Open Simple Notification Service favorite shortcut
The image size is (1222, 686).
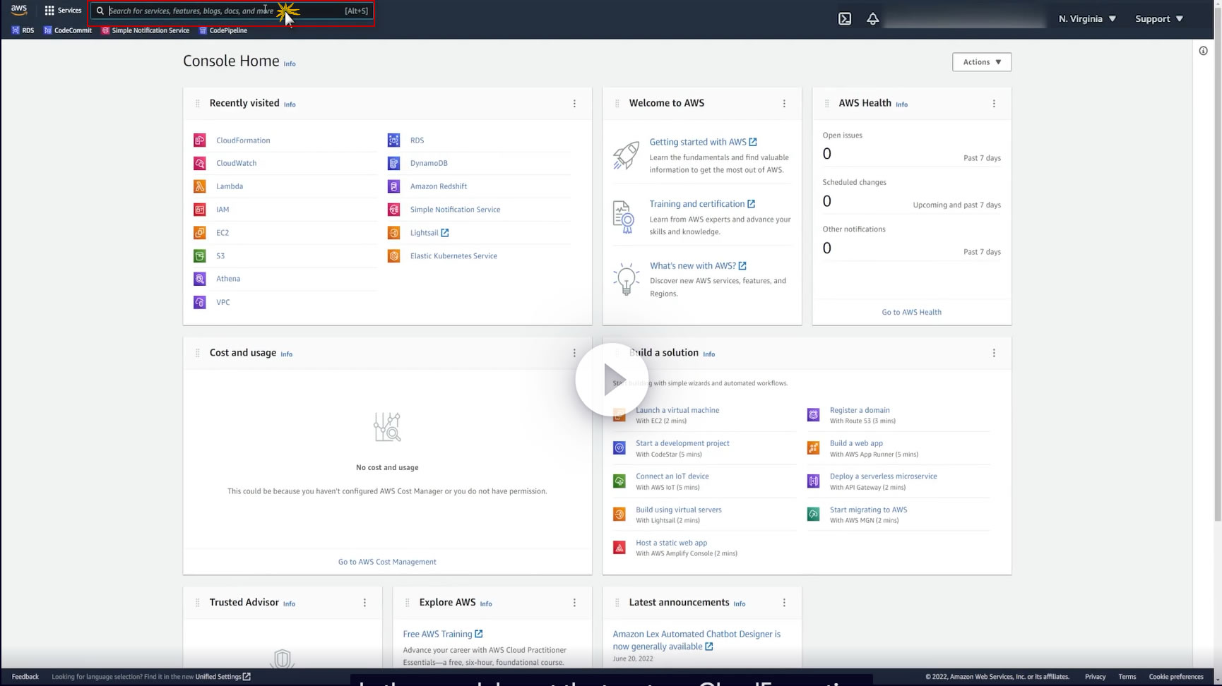146,30
